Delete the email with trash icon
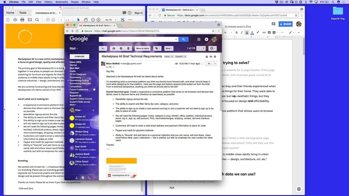The height and width of the screenshot is (196, 349). [x=128, y=48]
